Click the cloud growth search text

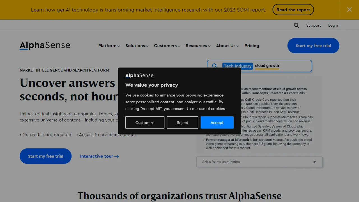click(x=267, y=66)
